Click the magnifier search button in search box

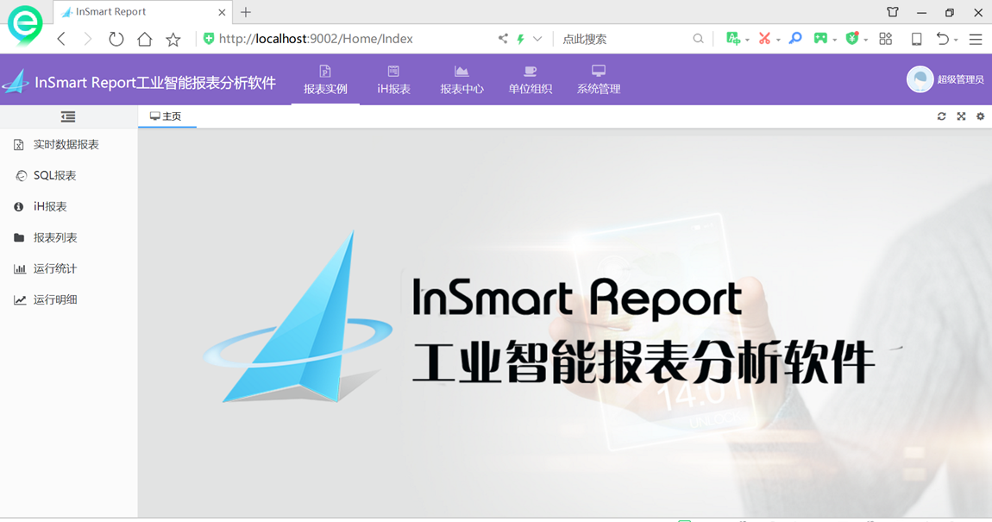(698, 39)
